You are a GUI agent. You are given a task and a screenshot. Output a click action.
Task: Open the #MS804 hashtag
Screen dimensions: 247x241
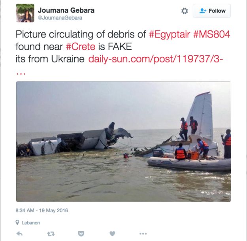[x=211, y=34]
